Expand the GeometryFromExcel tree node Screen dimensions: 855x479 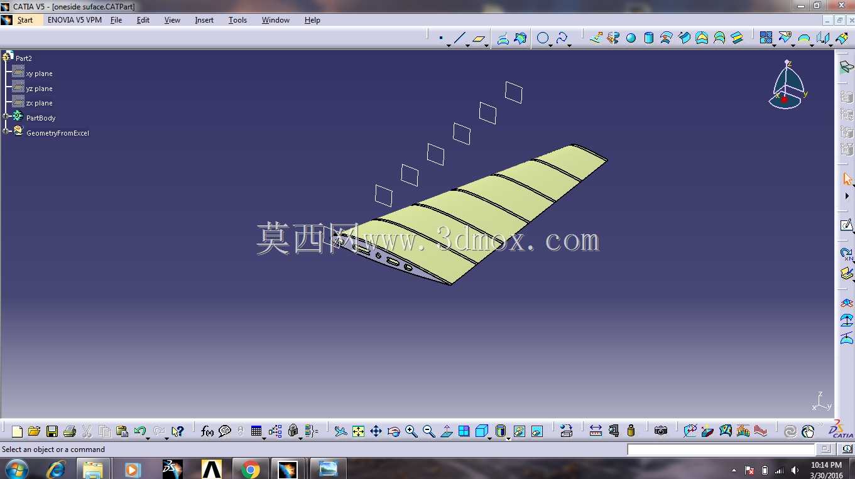click(6, 131)
